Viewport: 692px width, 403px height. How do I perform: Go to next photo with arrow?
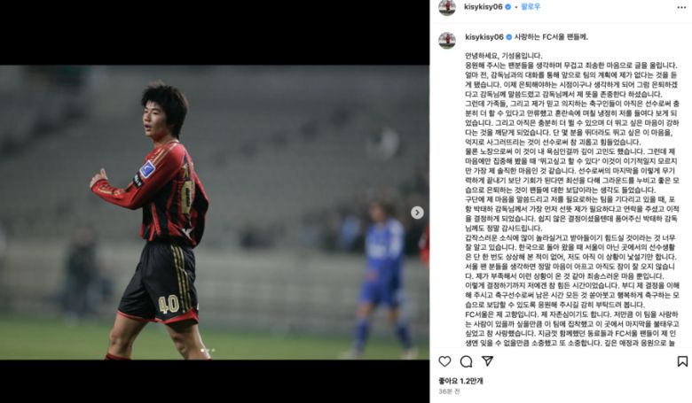click(417, 213)
